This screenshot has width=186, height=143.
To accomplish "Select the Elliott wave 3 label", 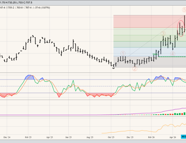I will coord(163,34).
